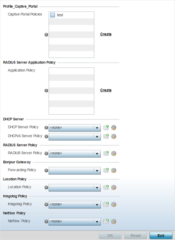Click info icon beside Location Policy
Image resolution: width=175 pixels, height=240 pixels.
point(46,187)
